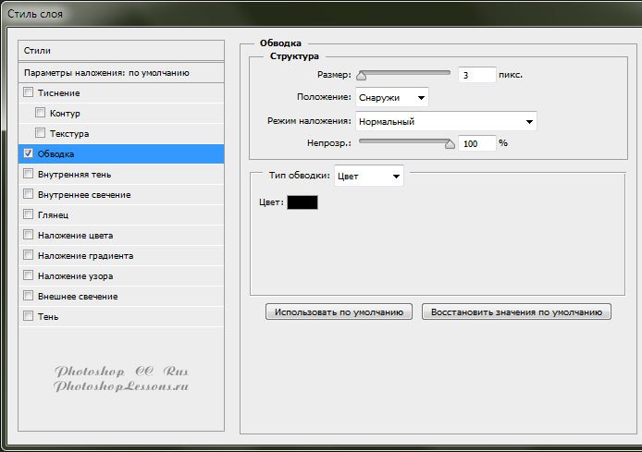Viewport: 642px width, 452px height.
Task: Enable the Внутренняя тень checkbox
Action: click(x=28, y=174)
